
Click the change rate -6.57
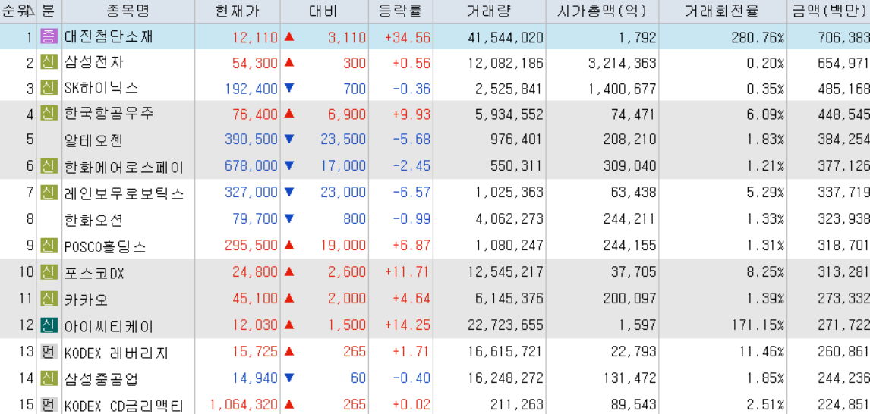pos(411,193)
